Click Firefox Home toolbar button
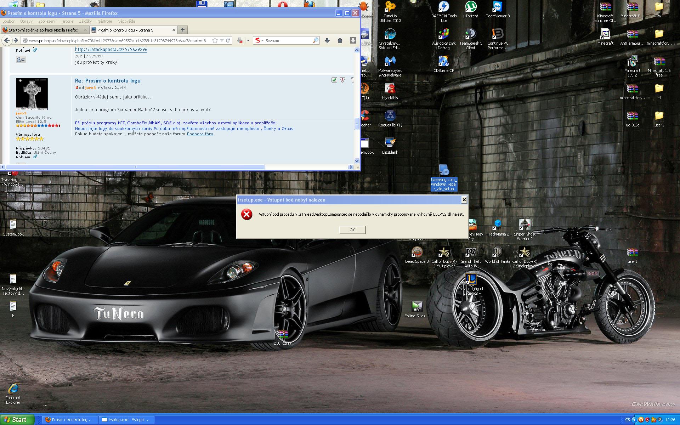 coord(340,41)
